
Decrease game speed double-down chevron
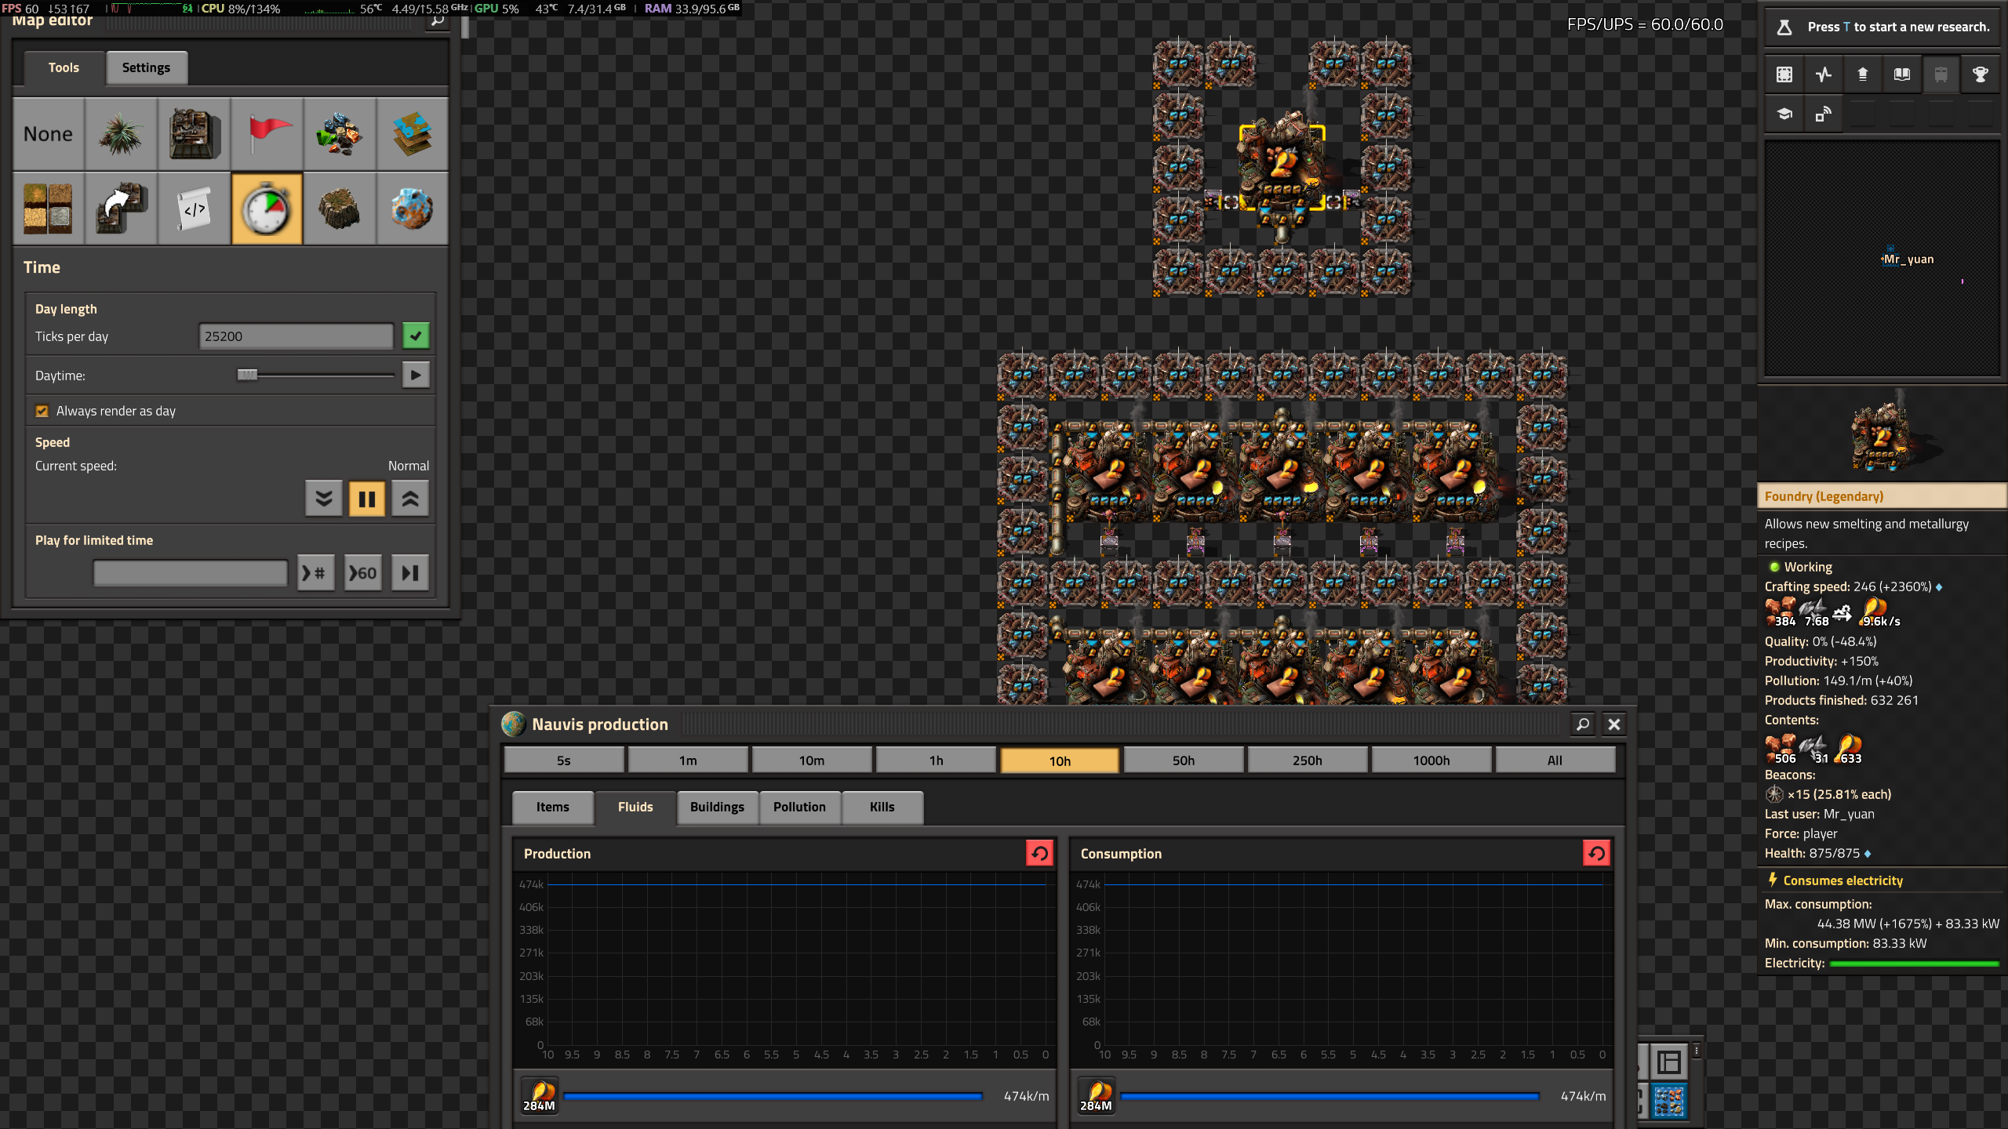[323, 499]
